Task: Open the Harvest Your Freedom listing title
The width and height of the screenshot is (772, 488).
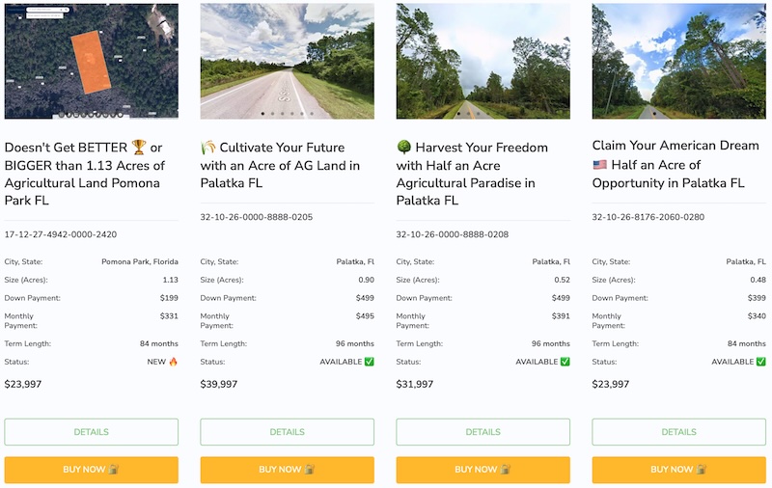Action: coord(472,174)
